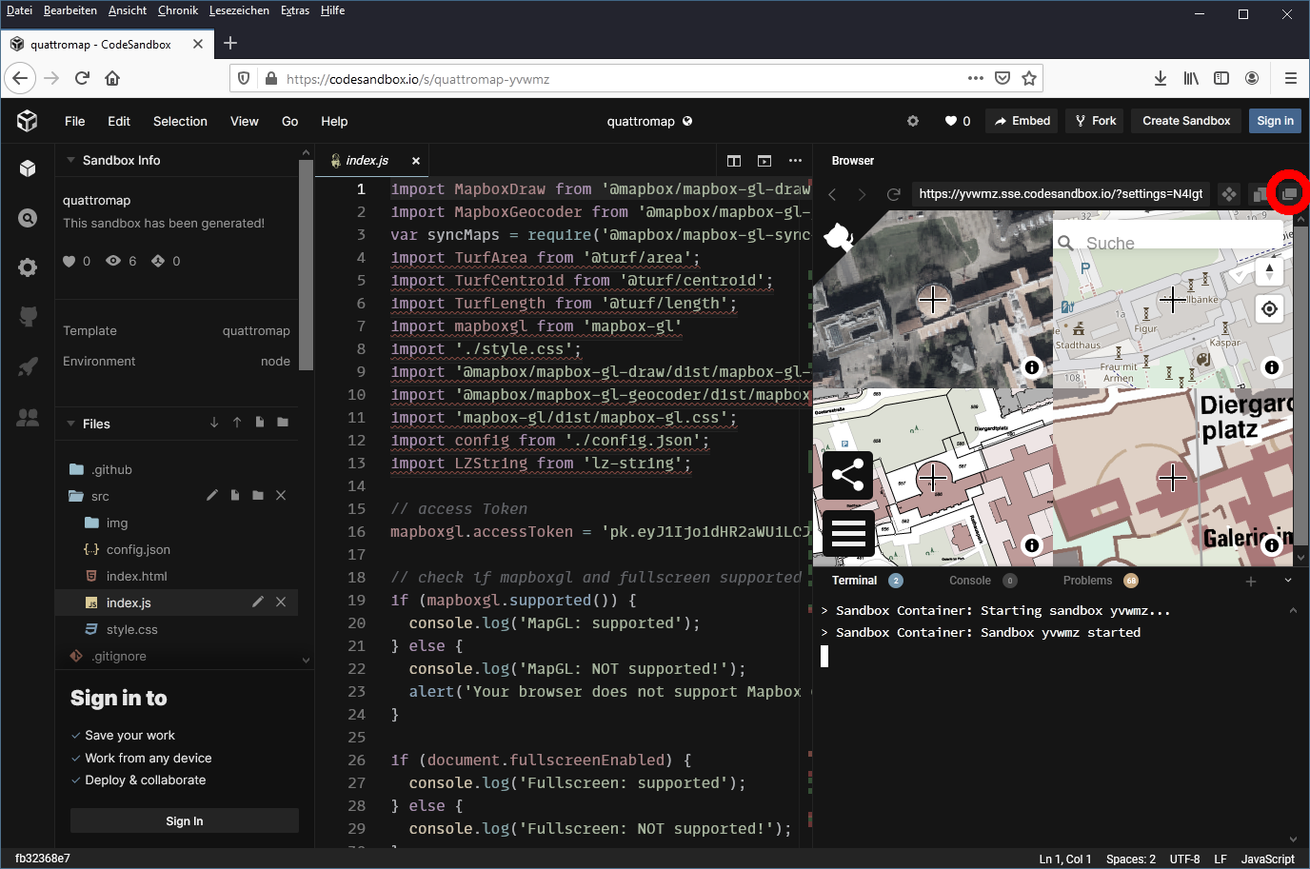Open Configuration Files gear in sidebar

(28, 267)
